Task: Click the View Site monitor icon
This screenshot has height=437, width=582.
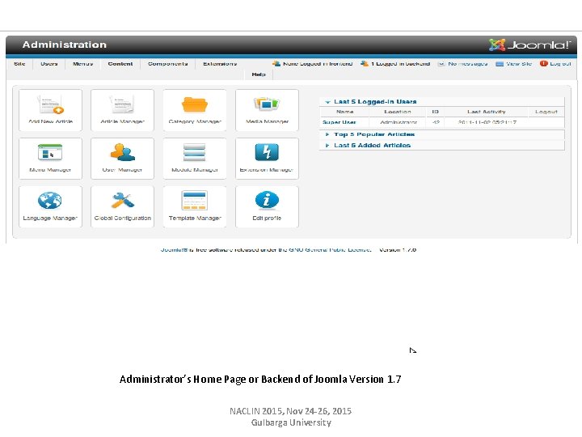Action: click(500, 64)
